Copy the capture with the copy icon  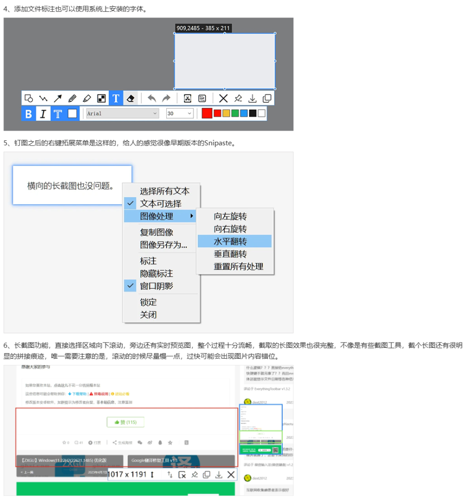click(x=267, y=98)
